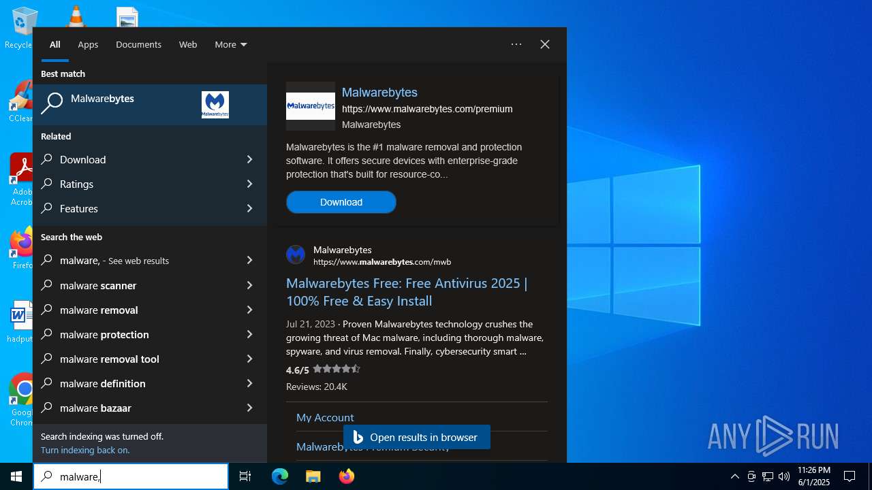Viewport: 872px width, 490px height.
Task: Click the Windows Start button
Action: [16, 476]
